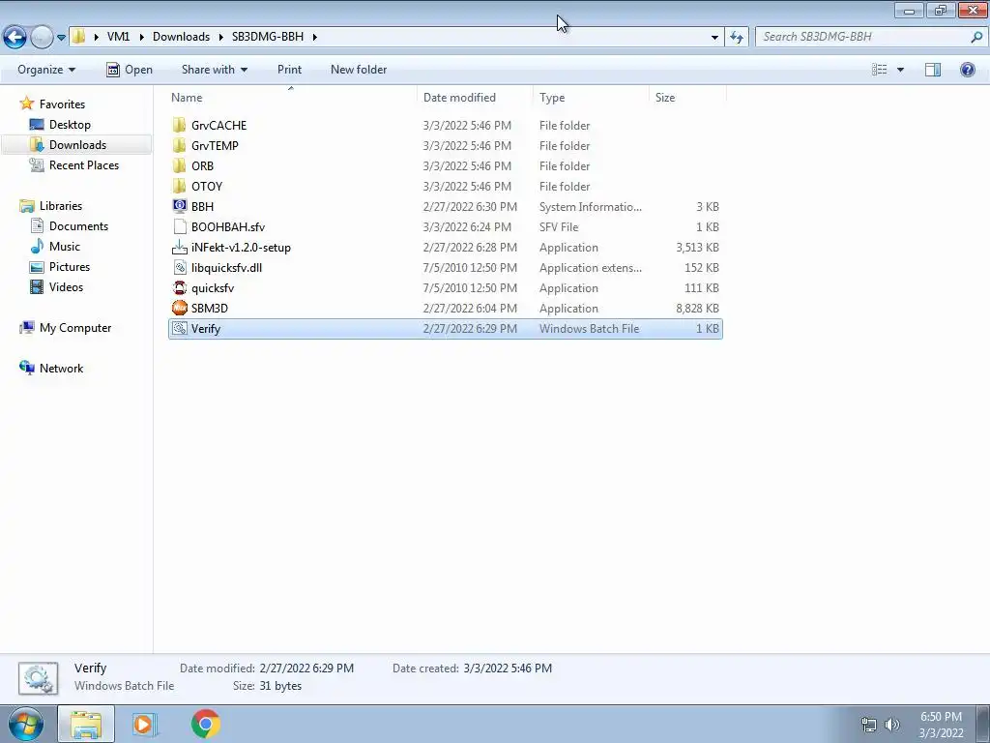Select Downloads in Favorites
Image resolution: width=990 pixels, height=743 pixels.
tap(77, 145)
